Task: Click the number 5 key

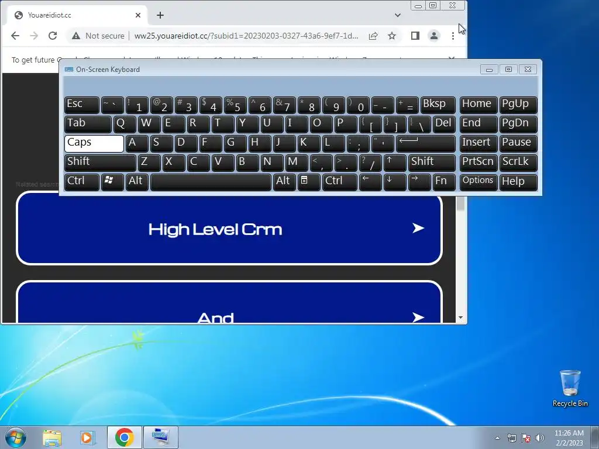Action: tap(235, 105)
